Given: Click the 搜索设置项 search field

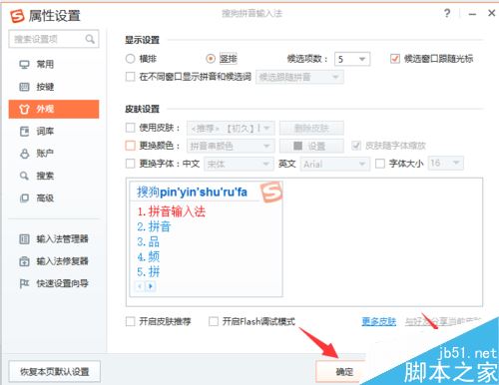Looking at the screenshot, I should pos(54,39).
